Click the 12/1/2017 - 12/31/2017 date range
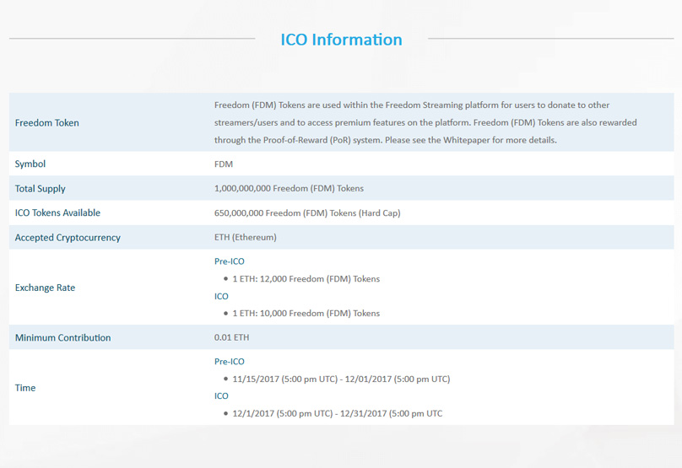This screenshot has width=682, height=468. point(337,414)
